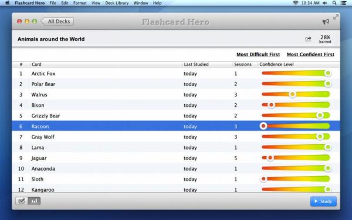Viewport: 352px width, 220px height.
Task: Select the Anaconda card
Action: click(x=176, y=168)
